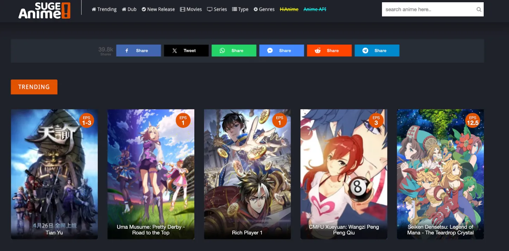
Task: Click the EPS 1 badge on Uma Musume
Action: tap(183, 121)
